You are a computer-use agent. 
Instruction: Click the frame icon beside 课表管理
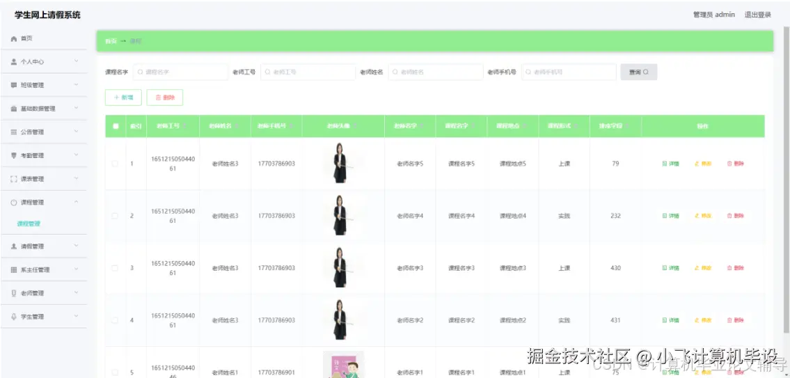click(x=14, y=179)
